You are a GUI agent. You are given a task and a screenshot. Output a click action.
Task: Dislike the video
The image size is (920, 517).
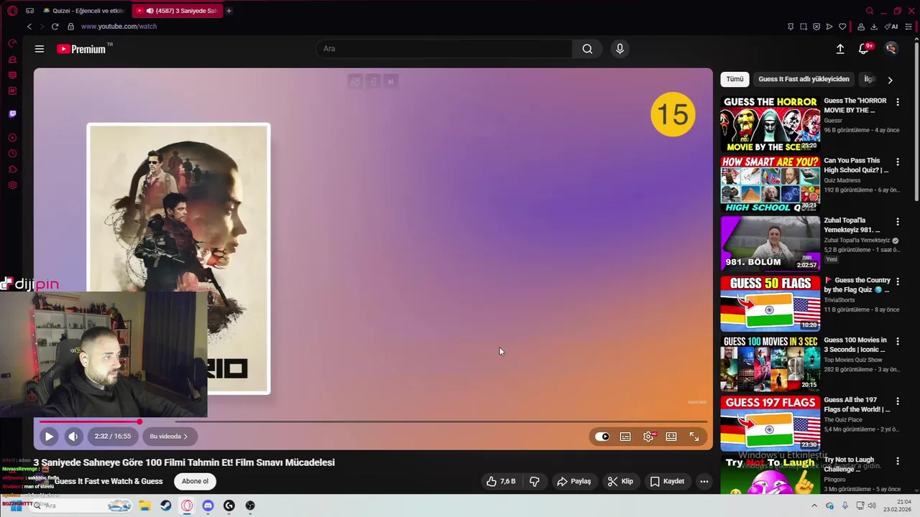pyautogui.click(x=535, y=481)
